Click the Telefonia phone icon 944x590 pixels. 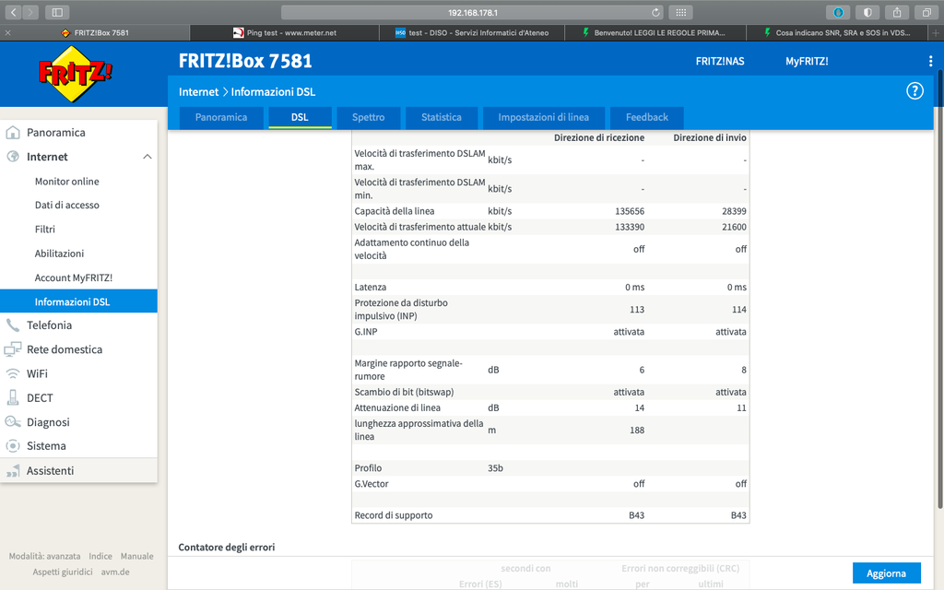[13, 325]
